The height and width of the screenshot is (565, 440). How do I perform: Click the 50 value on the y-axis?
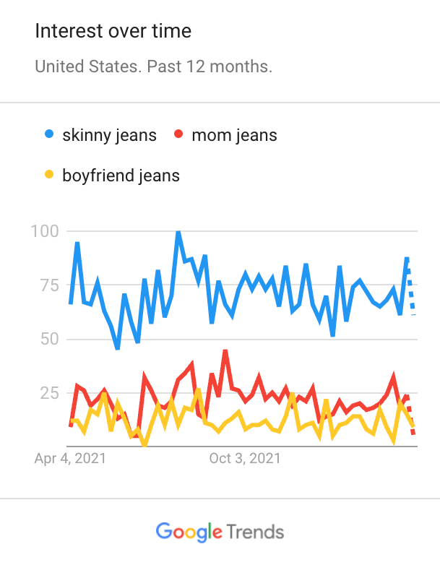(x=48, y=339)
